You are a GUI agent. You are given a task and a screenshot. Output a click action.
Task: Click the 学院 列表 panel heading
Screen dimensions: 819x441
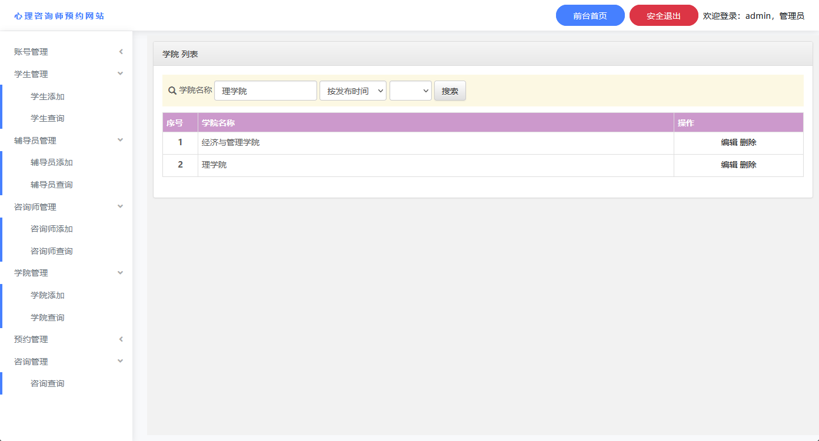pyautogui.click(x=180, y=54)
